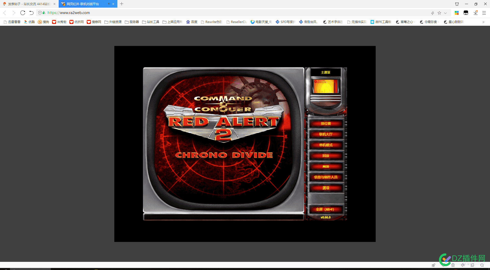Click the magnifier zoom status icon

pyautogui.click(x=482, y=265)
